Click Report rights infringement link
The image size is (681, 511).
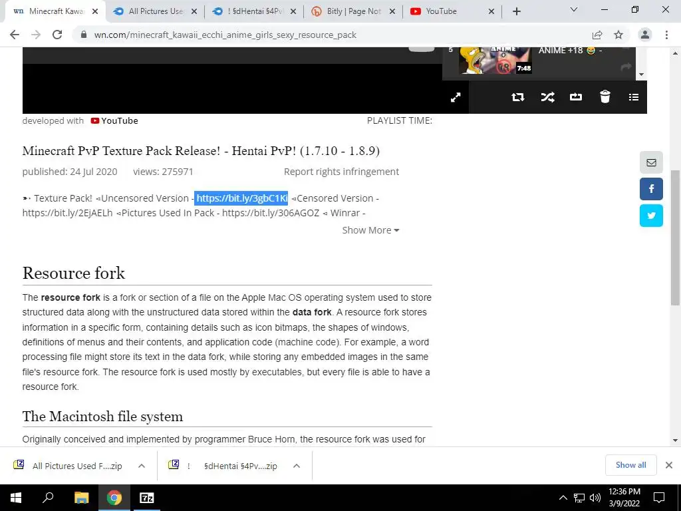coord(341,172)
